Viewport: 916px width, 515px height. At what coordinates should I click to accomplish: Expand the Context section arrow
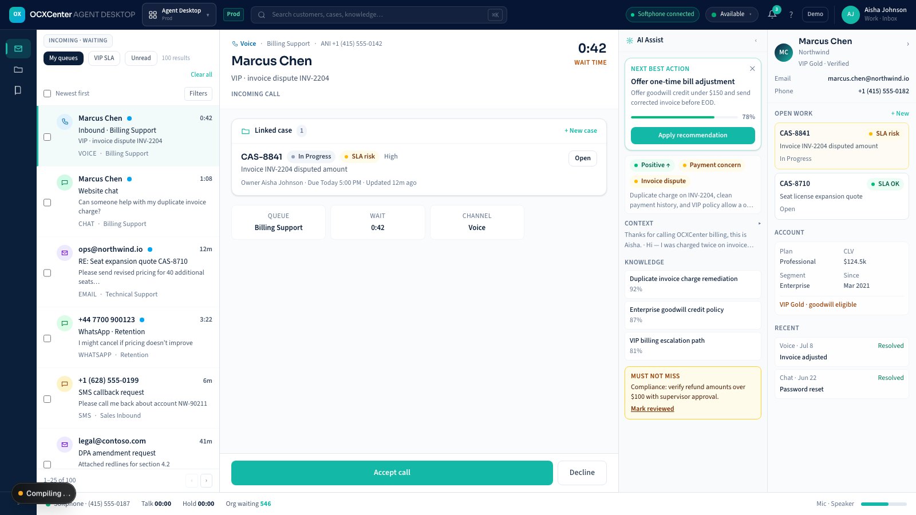[759, 224]
